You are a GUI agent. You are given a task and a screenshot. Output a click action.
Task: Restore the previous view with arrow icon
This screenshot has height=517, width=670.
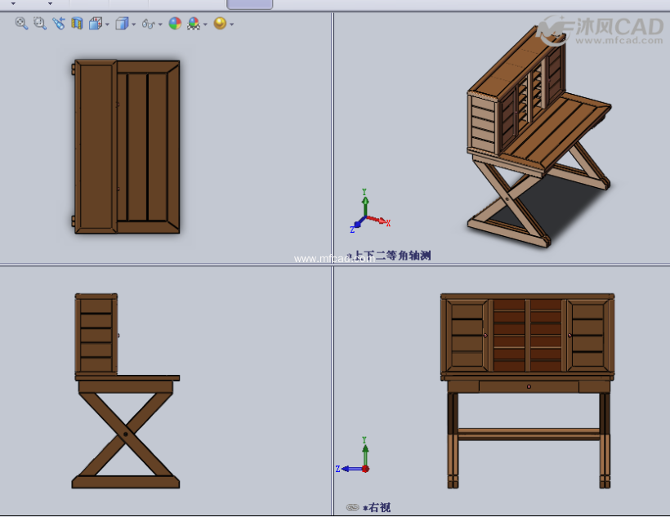pyautogui.click(x=59, y=24)
